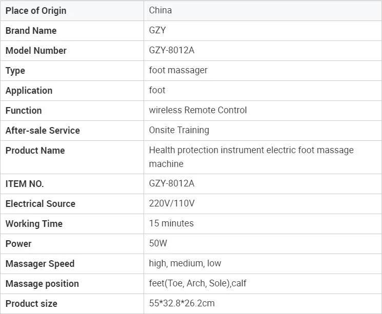Click the Application label cell
Screen dimensions: 382x314
coord(72,91)
